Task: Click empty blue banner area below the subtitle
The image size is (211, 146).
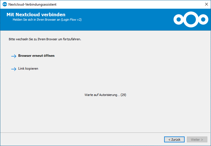Action: (x=84, y=26)
